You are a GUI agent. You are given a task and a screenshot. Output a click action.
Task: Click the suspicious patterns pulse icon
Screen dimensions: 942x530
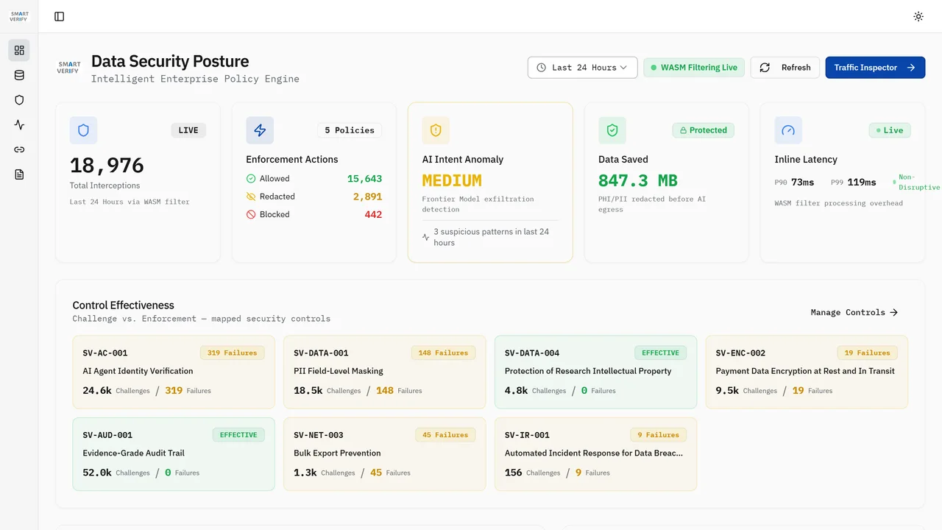coord(426,238)
